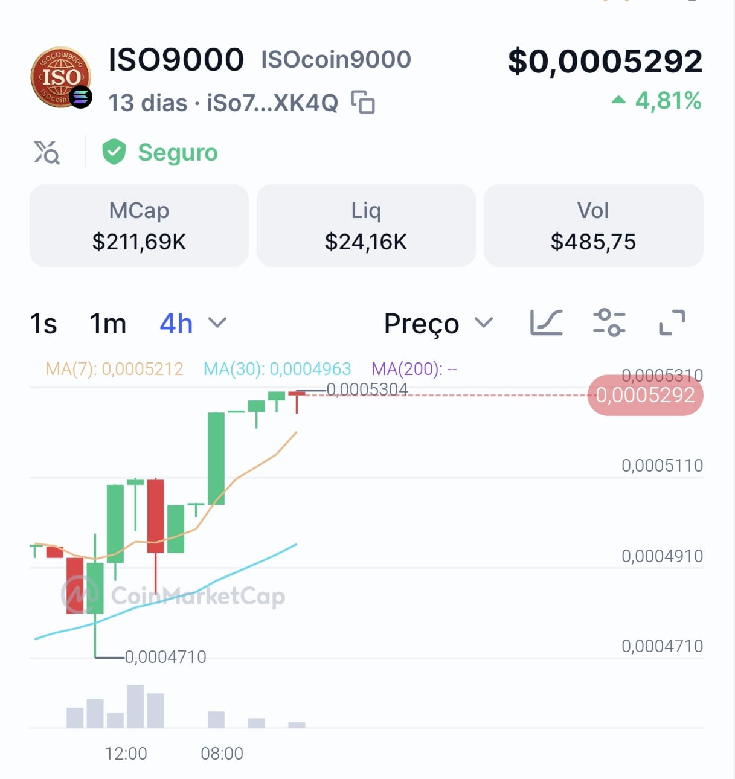
Task: Select the 1s timeframe
Action: coord(43,324)
